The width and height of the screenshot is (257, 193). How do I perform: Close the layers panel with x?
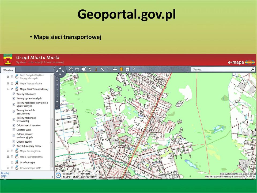52,177
